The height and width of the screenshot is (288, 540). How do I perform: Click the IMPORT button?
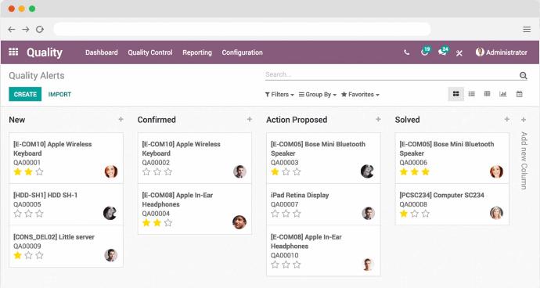[59, 95]
